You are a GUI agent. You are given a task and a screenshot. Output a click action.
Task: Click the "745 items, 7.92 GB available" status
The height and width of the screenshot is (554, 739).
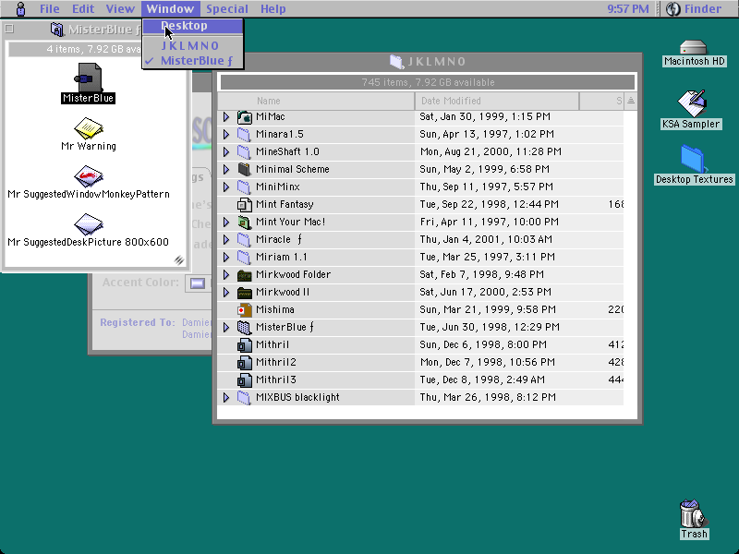tap(428, 82)
